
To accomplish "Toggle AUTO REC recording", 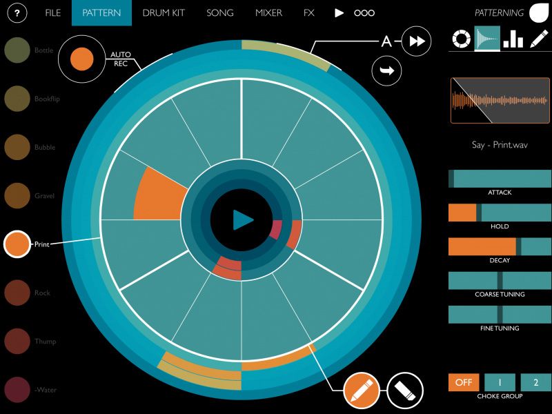I will point(81,59).
